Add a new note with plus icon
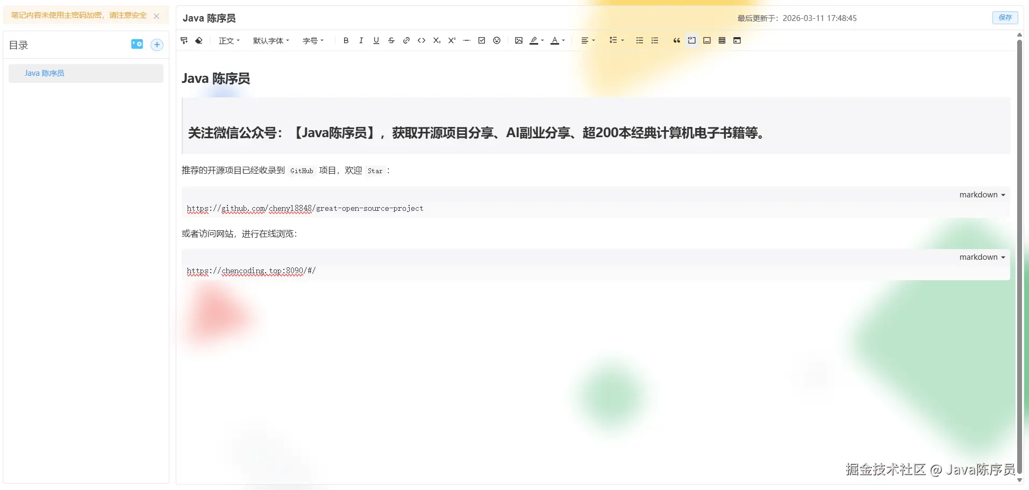This screenshot has height=490, width=1029. click(157, 45)
